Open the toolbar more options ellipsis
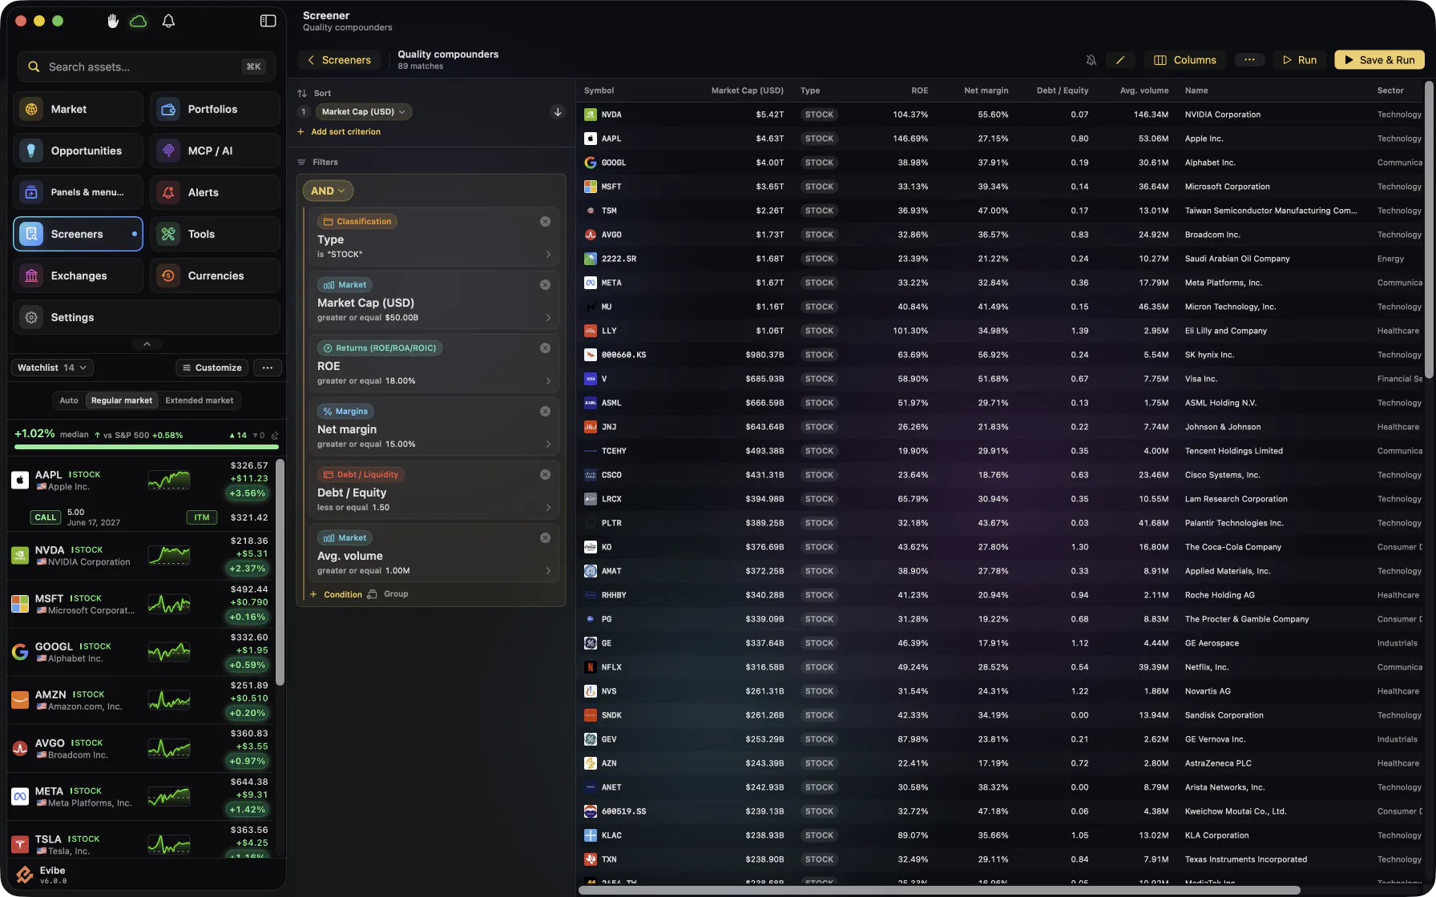The image size is (1436, 897). 1249,60
